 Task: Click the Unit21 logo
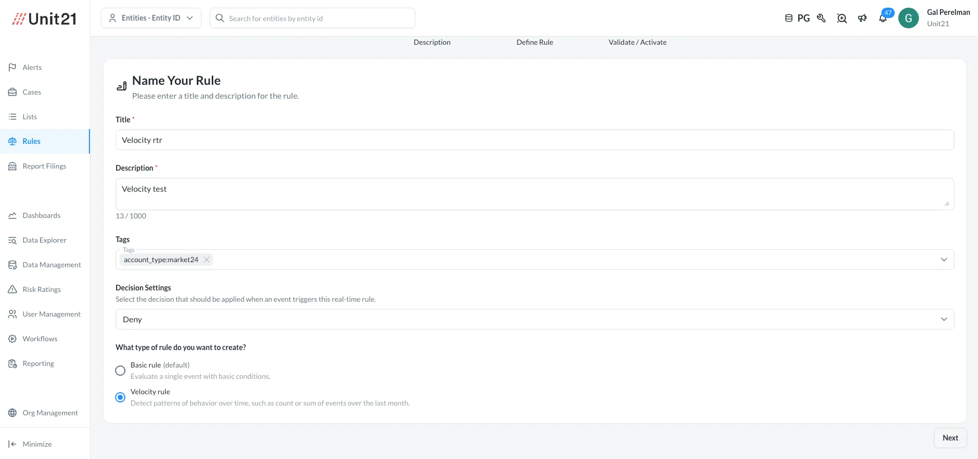point(45,19)
